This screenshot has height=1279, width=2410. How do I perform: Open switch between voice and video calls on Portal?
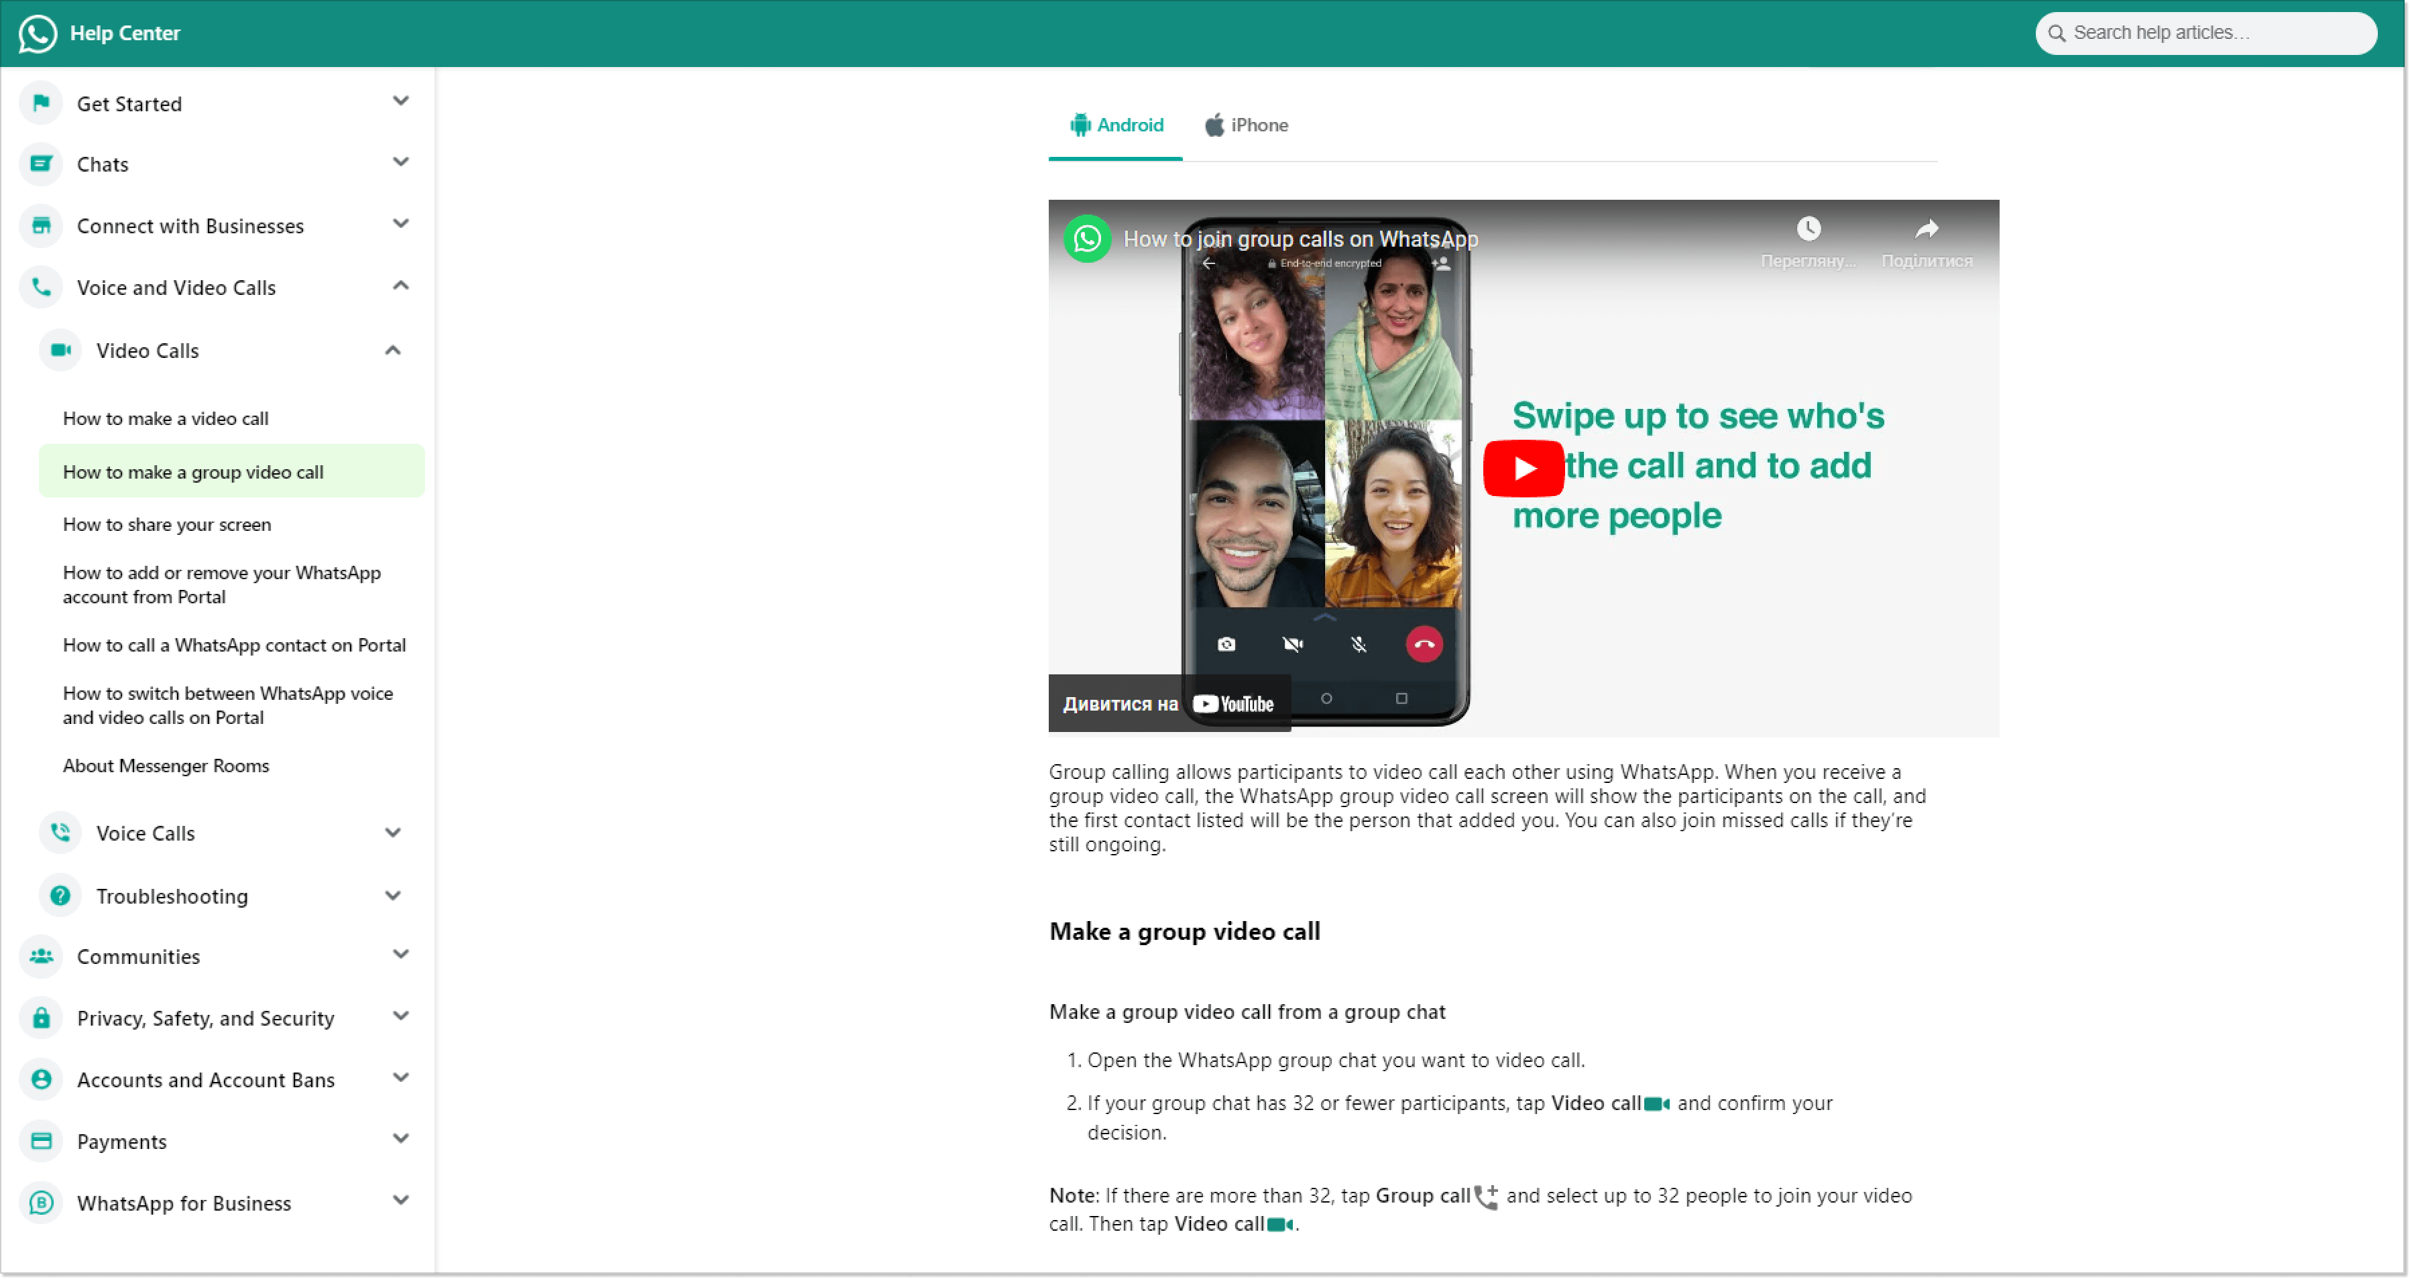pos(227,706)
